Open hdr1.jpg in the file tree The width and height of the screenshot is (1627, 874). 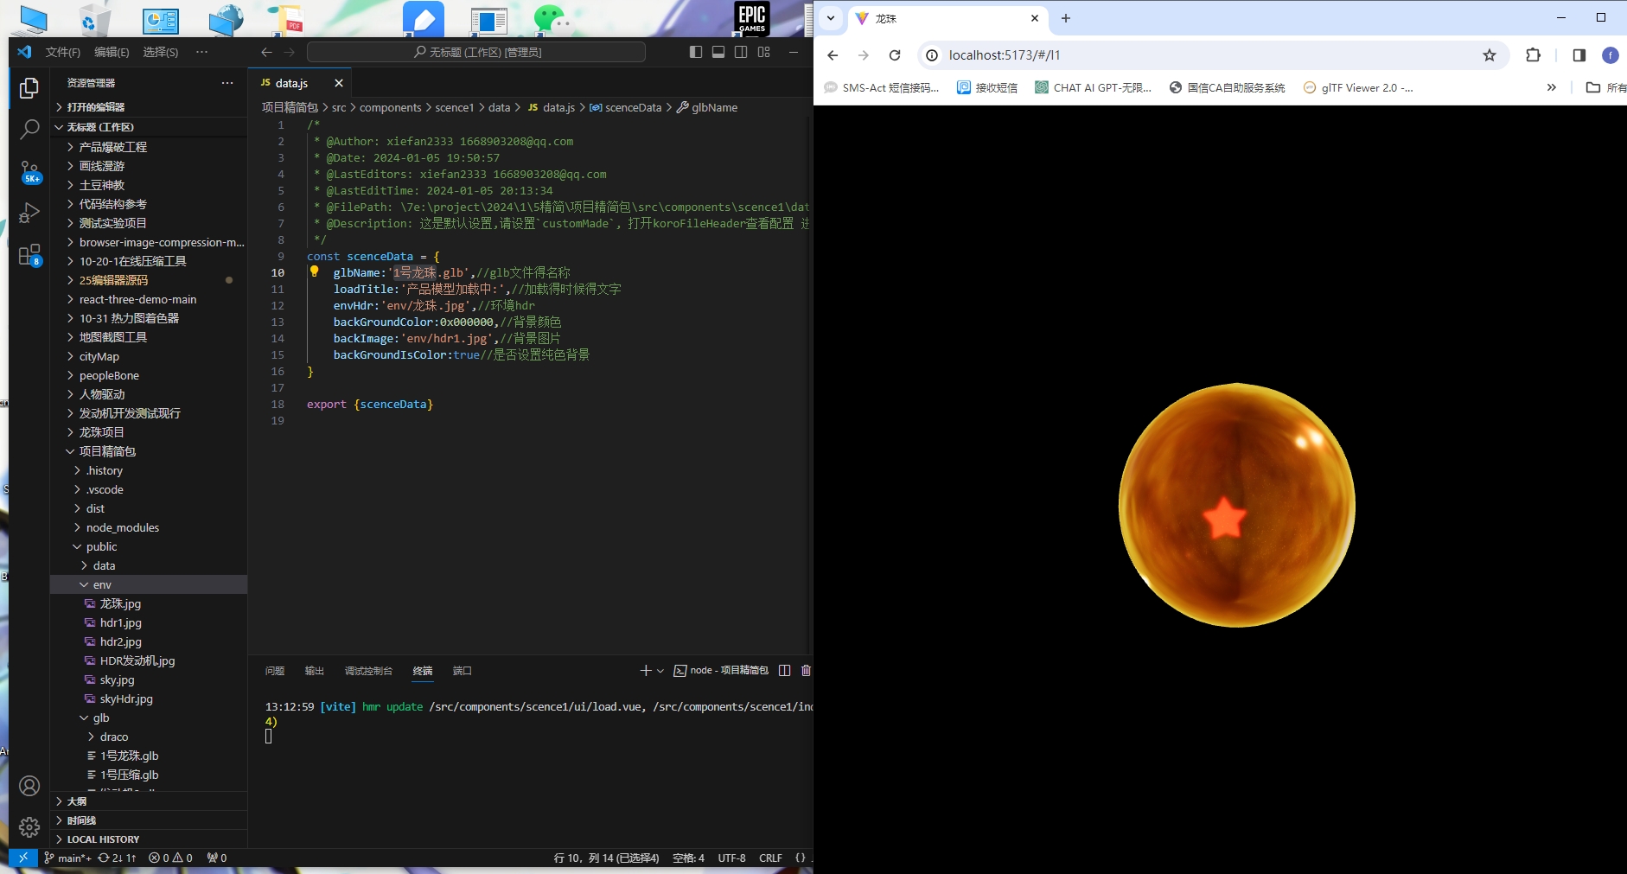pyautogui.click(x=149, y=622)
